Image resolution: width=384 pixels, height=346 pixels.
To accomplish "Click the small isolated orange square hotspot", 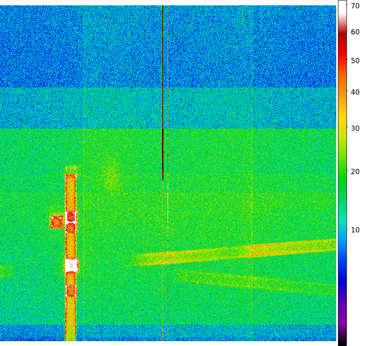I will pos(57,222).
